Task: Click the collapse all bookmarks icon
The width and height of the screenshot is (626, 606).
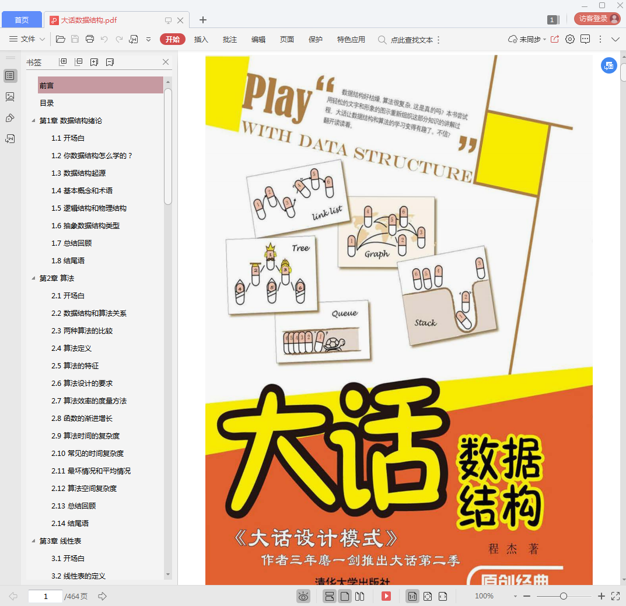Action: point(78,62)
